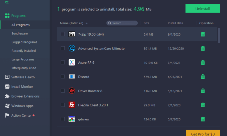Click the Get Pro for $0 button

click(x=203, y=133)
